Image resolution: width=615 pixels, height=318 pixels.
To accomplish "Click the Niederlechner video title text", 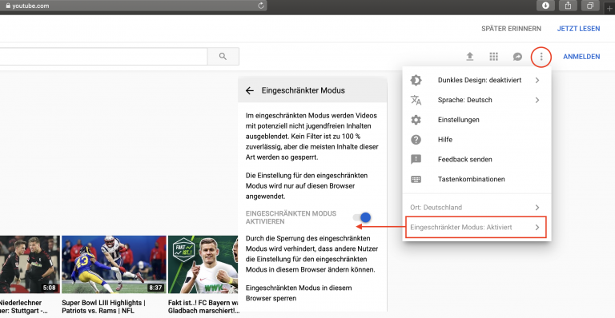I will (23, 307).
